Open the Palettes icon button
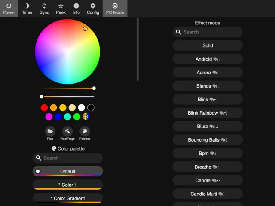Viewport: 275px width, 206px height. (85, 131)
